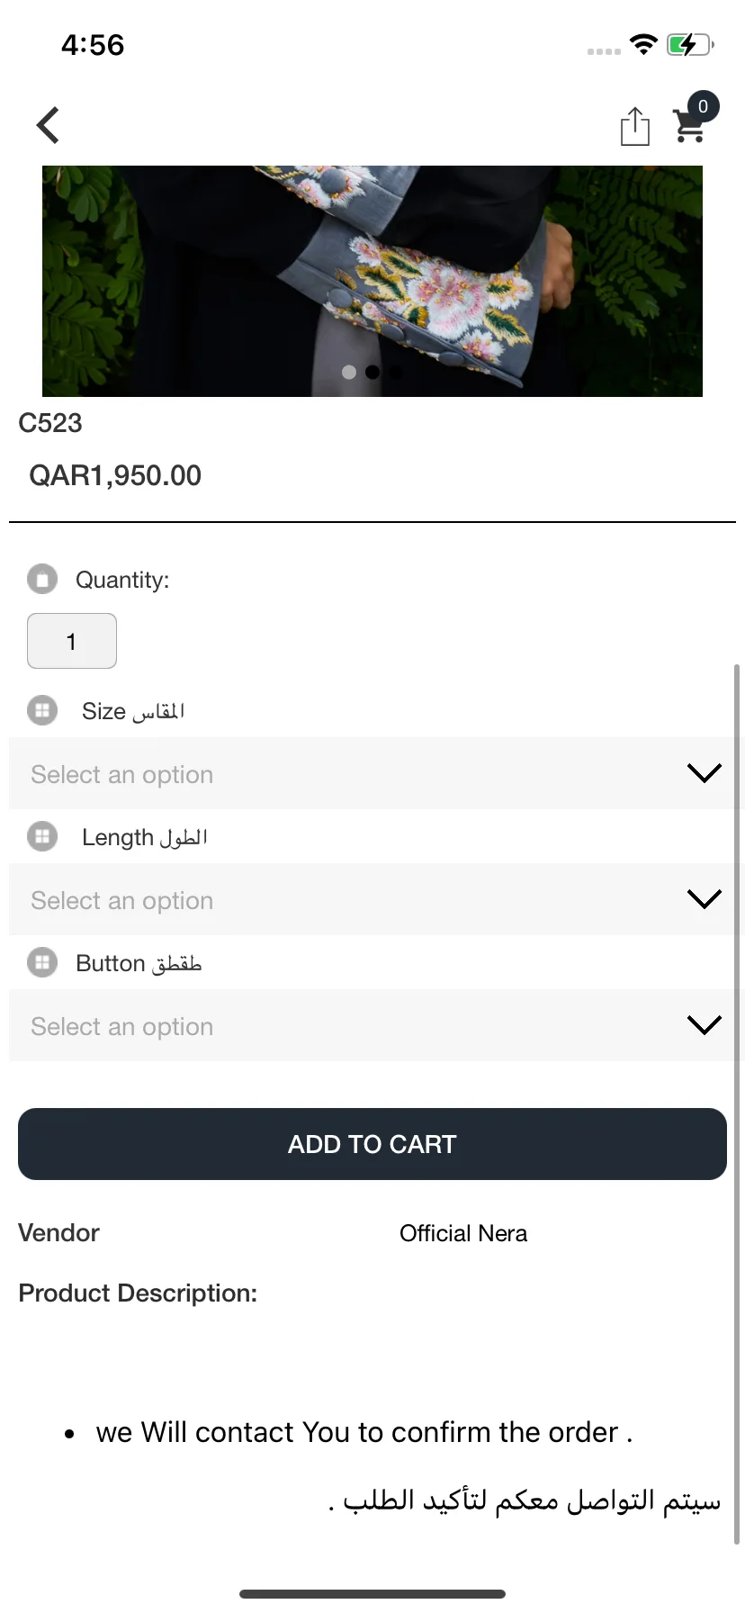Open the Length select dropdown
The width and height of the screenshot is (745, 1613).
[372, 899]
